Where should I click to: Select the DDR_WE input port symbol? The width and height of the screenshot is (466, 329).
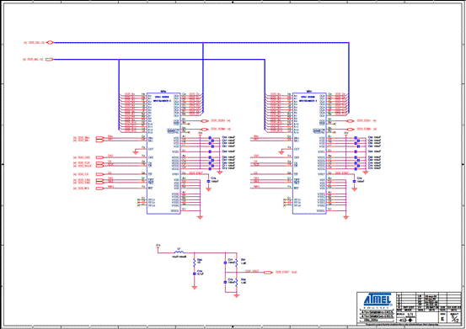[99, 188]
